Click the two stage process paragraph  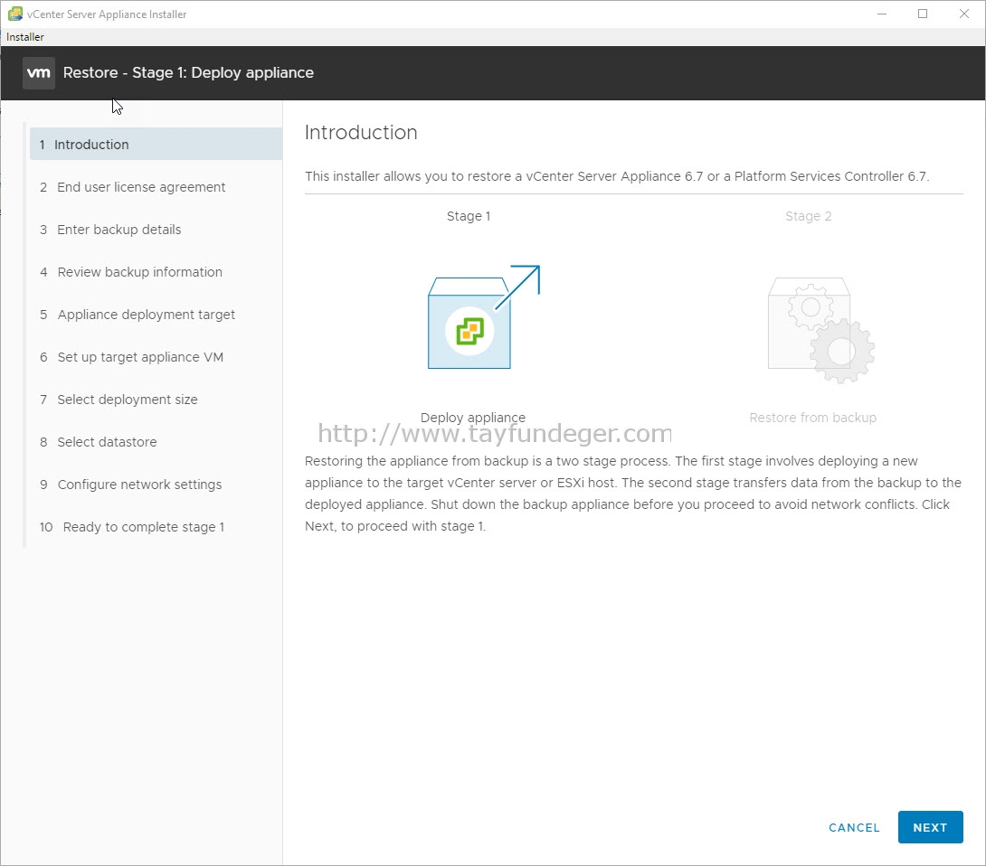click(x=633, y=494)
